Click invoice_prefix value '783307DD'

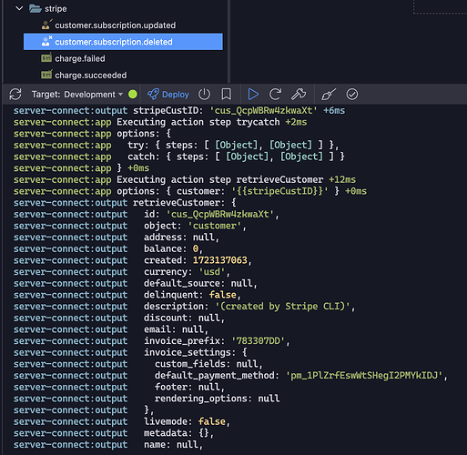click(x=258, y=341)
